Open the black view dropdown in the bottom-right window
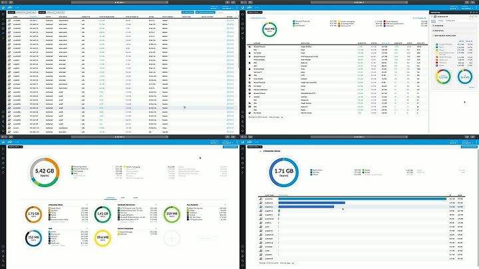Image resolution: width=479 pixels, height=269 pixels. point(255,146)
